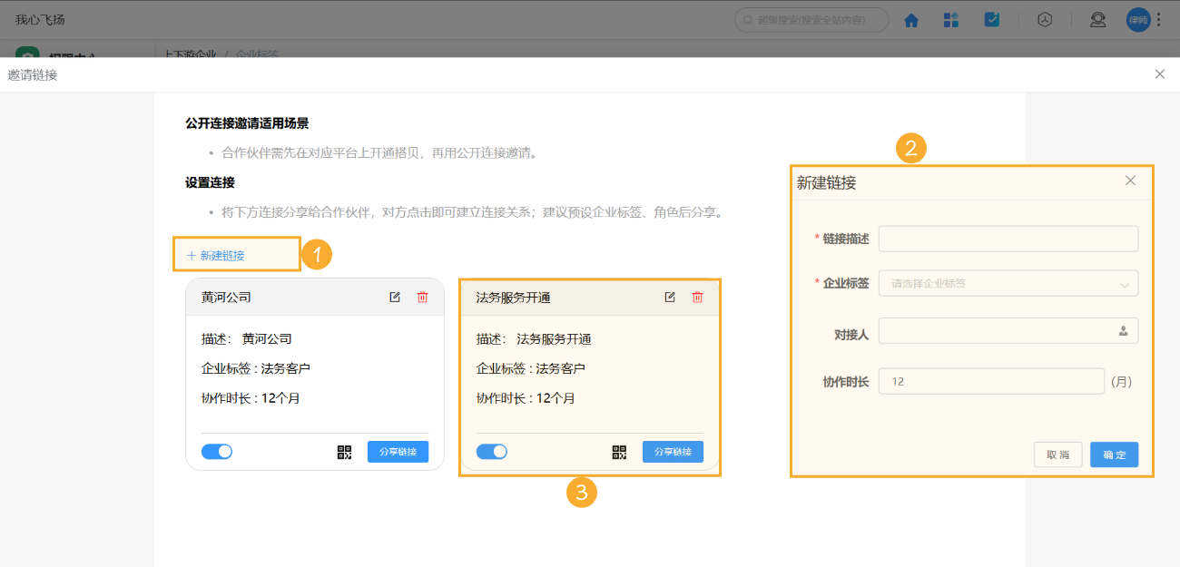Click the hexagon clock icon in top bar

1045,19
